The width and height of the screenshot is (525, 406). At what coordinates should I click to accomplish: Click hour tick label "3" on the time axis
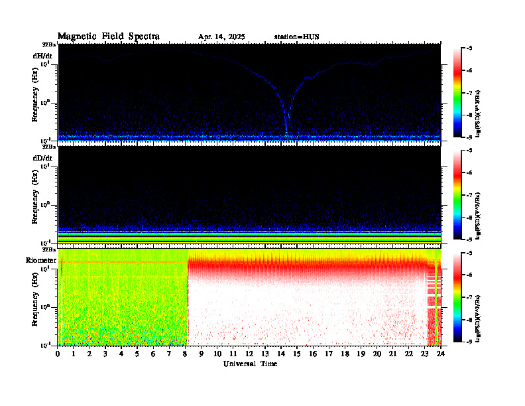pyautogui.click(x=105, y=354)
